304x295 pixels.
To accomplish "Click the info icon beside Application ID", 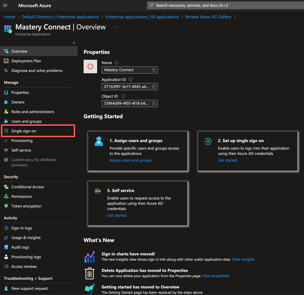I will [x=131, y=79].
